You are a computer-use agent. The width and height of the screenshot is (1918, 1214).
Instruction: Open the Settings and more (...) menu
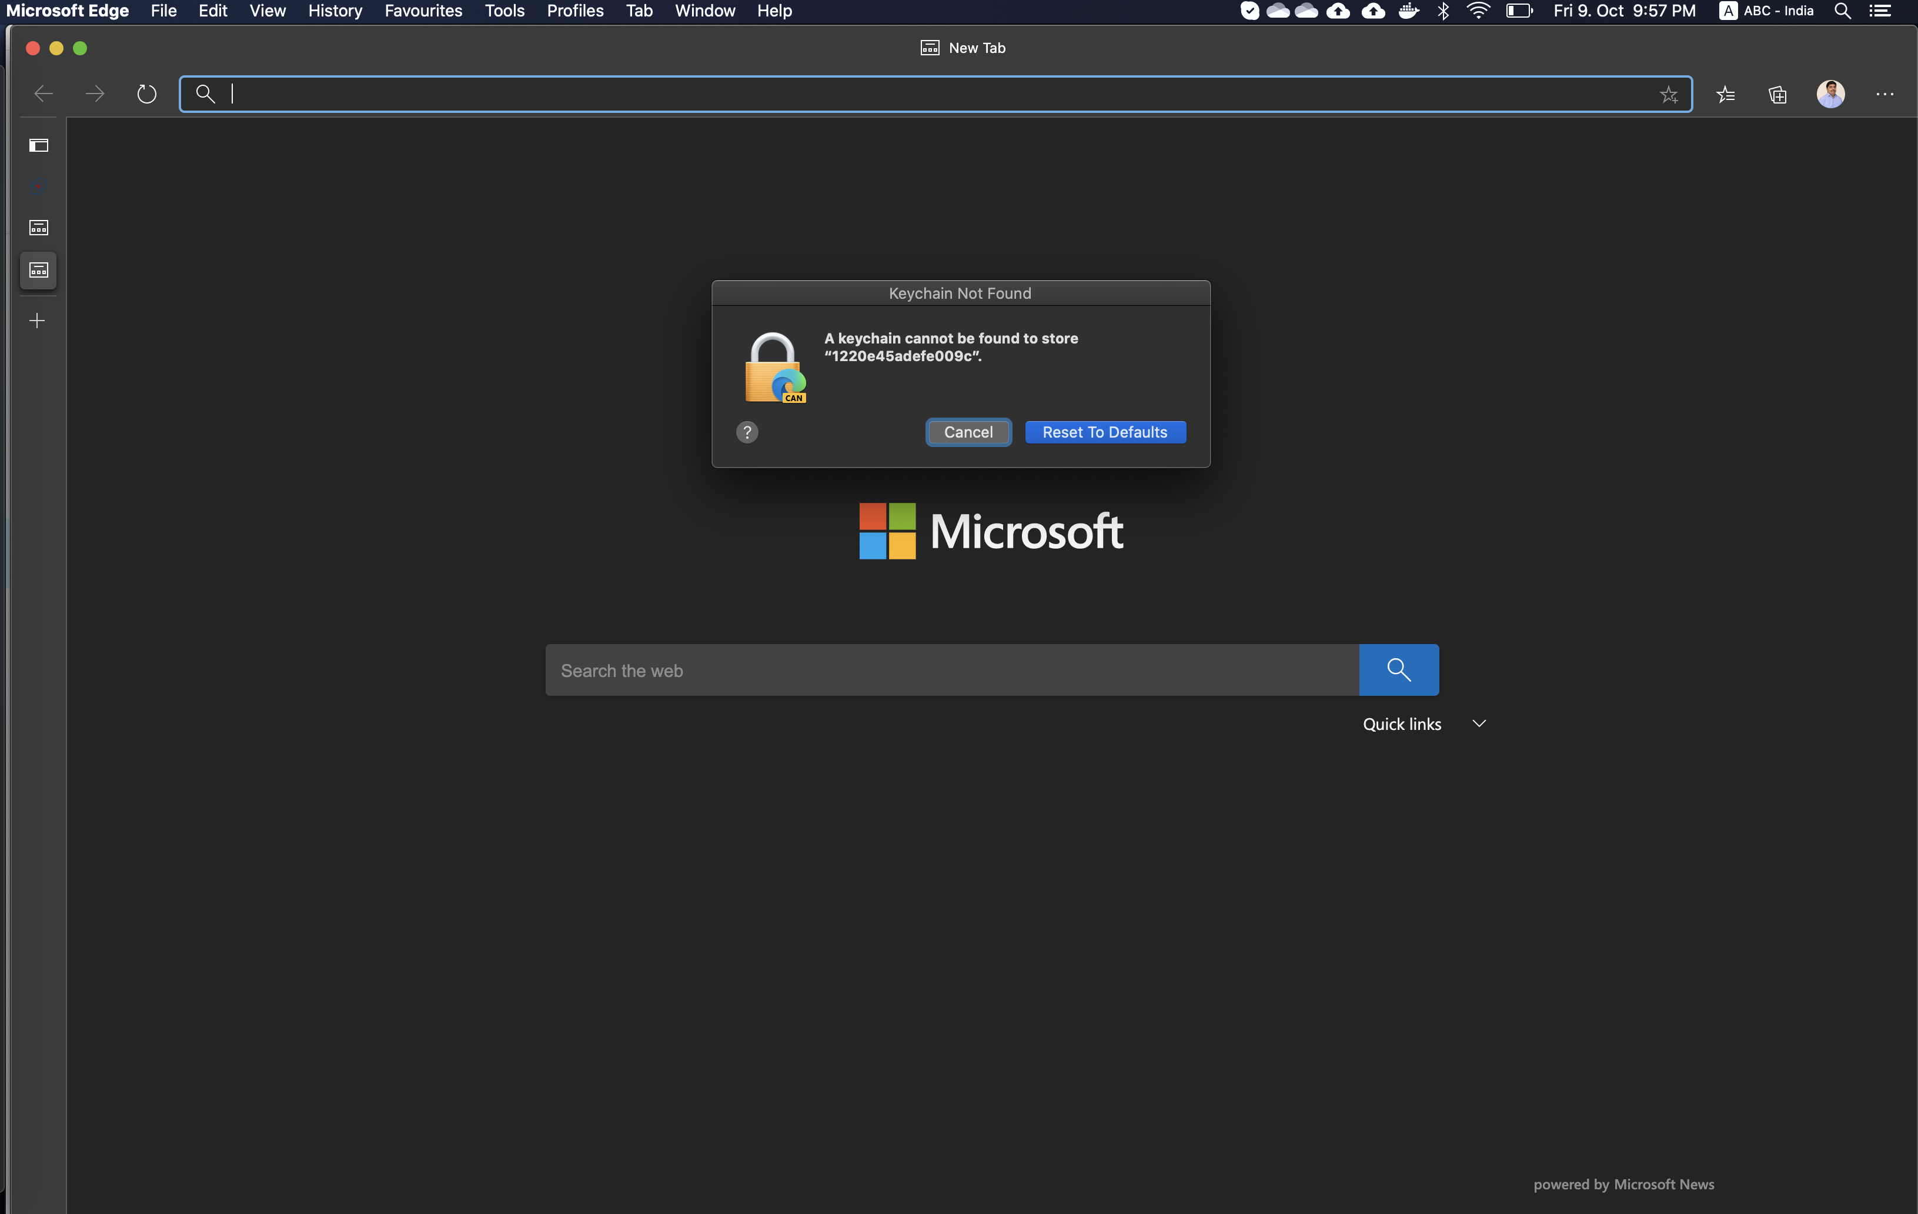pos(1884,94)
